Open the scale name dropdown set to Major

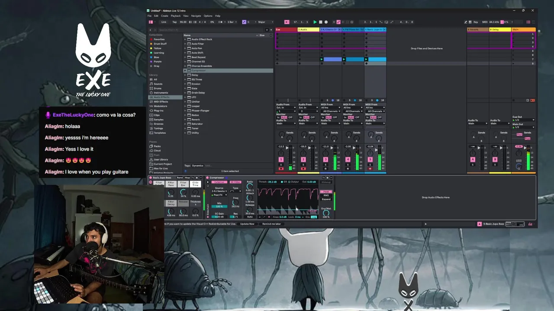tap(266, 22)
